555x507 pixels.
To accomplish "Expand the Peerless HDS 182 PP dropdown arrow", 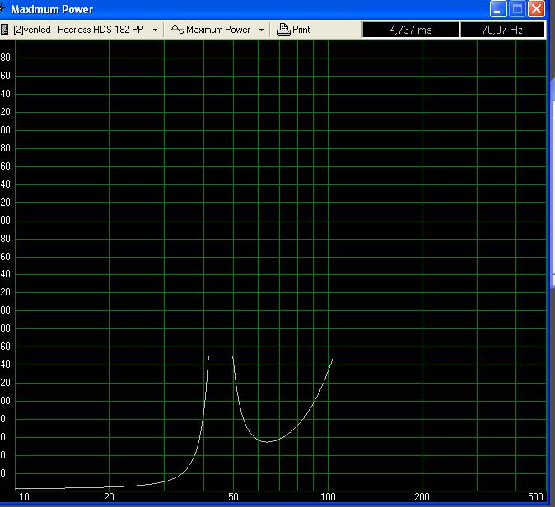I will click(x=155, y=30).
